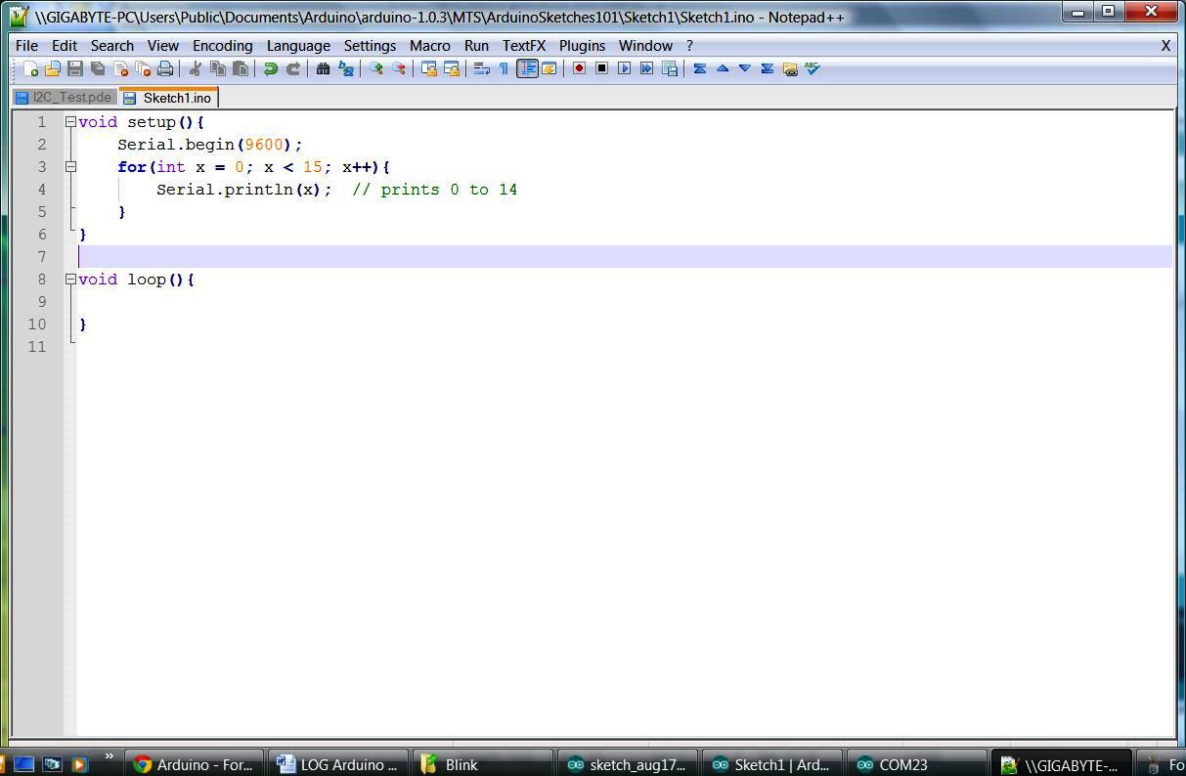The width and height of the screenshot is (1186, 776).
Task: Open the Run menu
Action: click(x=476, y=46)
